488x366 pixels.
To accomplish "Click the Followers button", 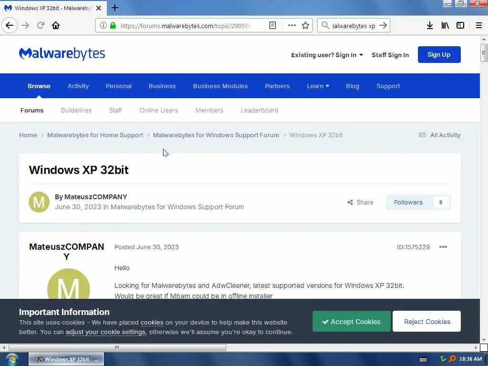I will pyautogui.click(x=408, y=202).
